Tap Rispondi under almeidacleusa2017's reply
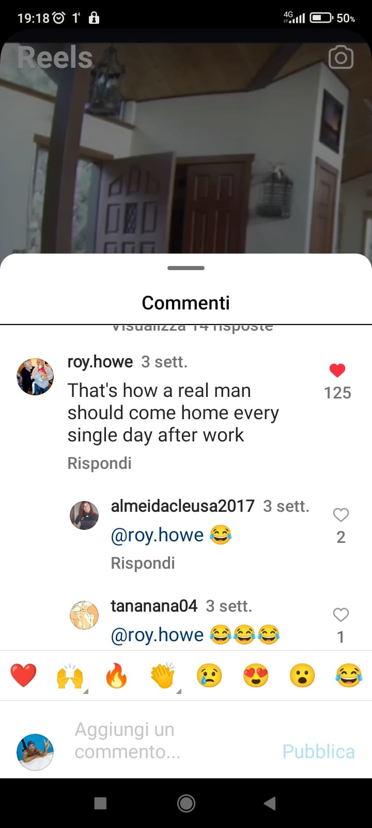The width and height of the screenshot is (372, 828). point(143,563)
